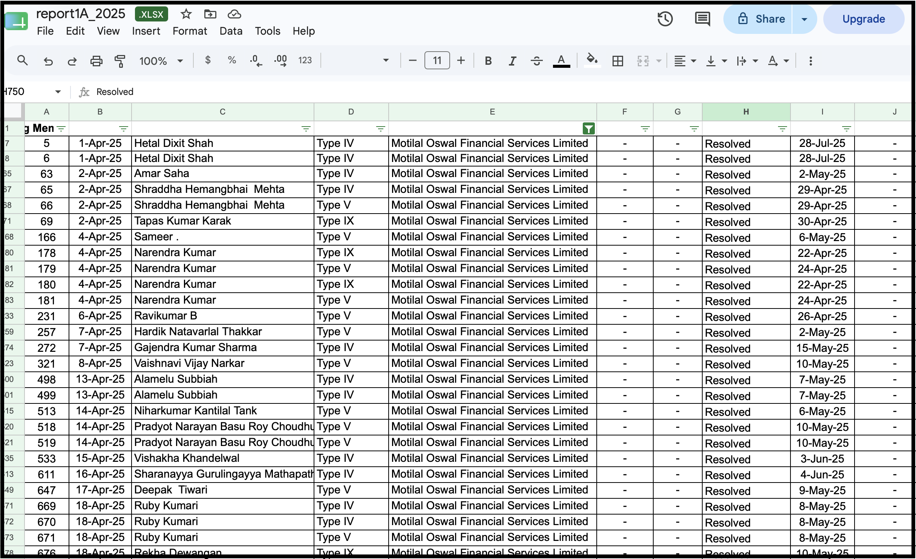Open the comments panel

[x=702, y=19]
